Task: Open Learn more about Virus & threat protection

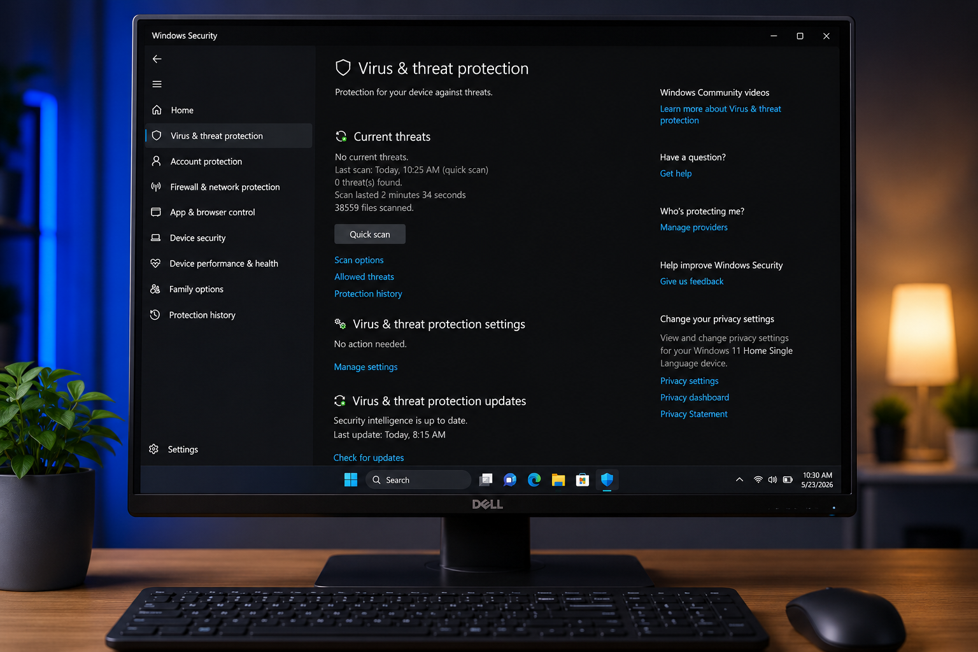Action: pos(721,115)
